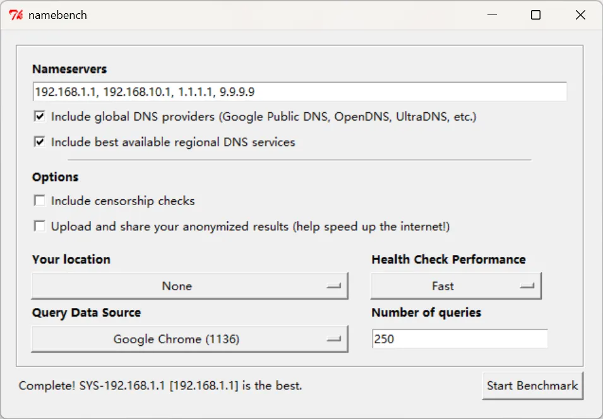Image resolution: width=603 pixels, height=419 pixels.
Task: Click the namebench title text
Action: (57, 15)
